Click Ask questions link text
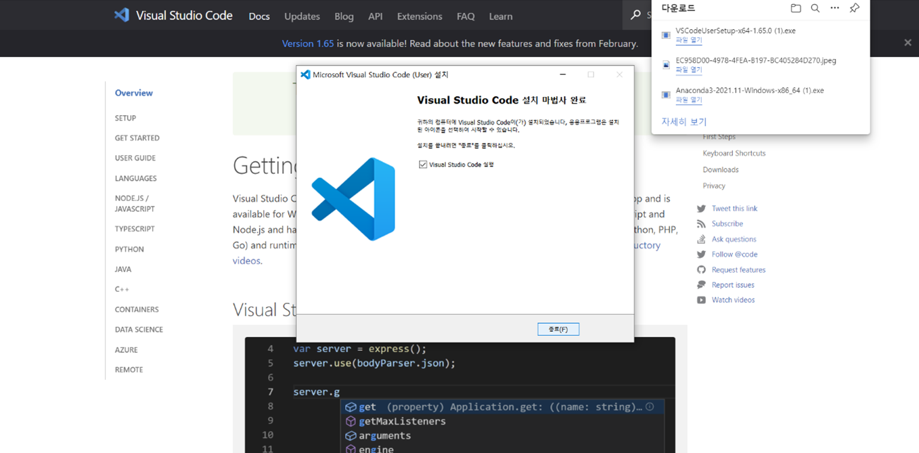This screenshot has height=453, width=919. [x=734, y=239]
